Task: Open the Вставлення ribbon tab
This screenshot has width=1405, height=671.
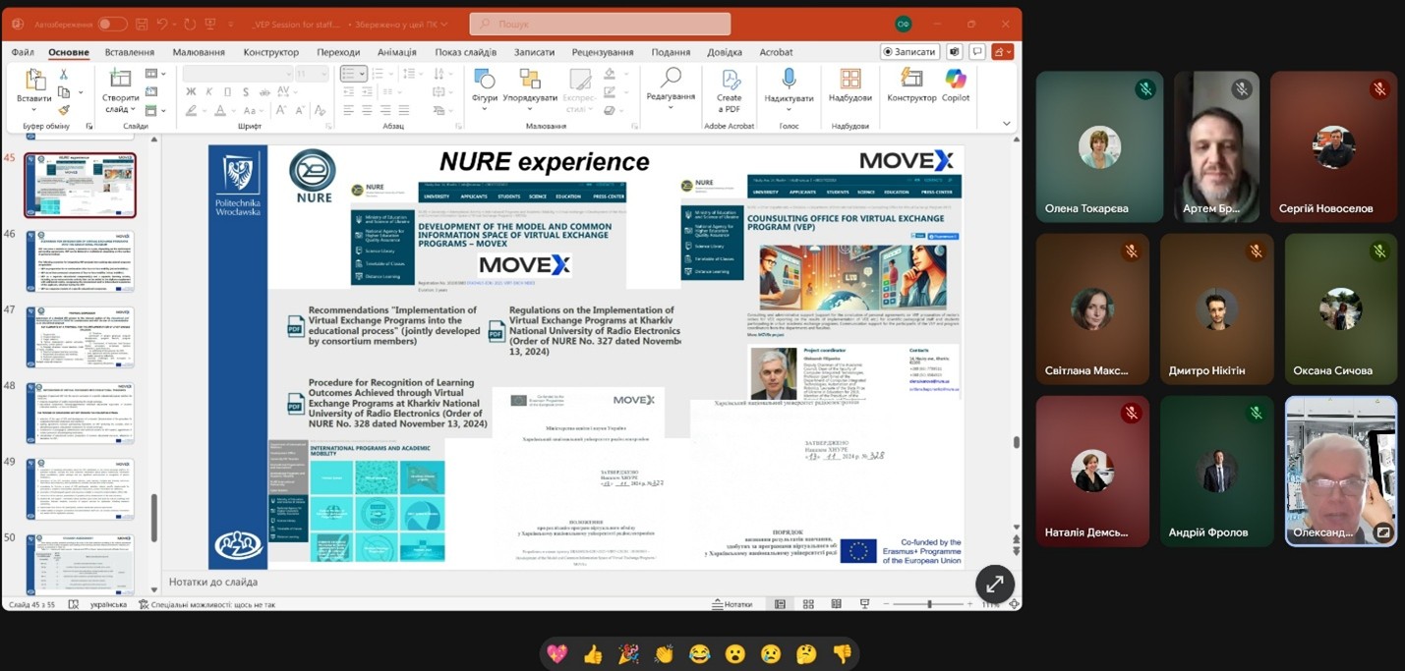Action: pyautogui.click(x=130, y=52)
